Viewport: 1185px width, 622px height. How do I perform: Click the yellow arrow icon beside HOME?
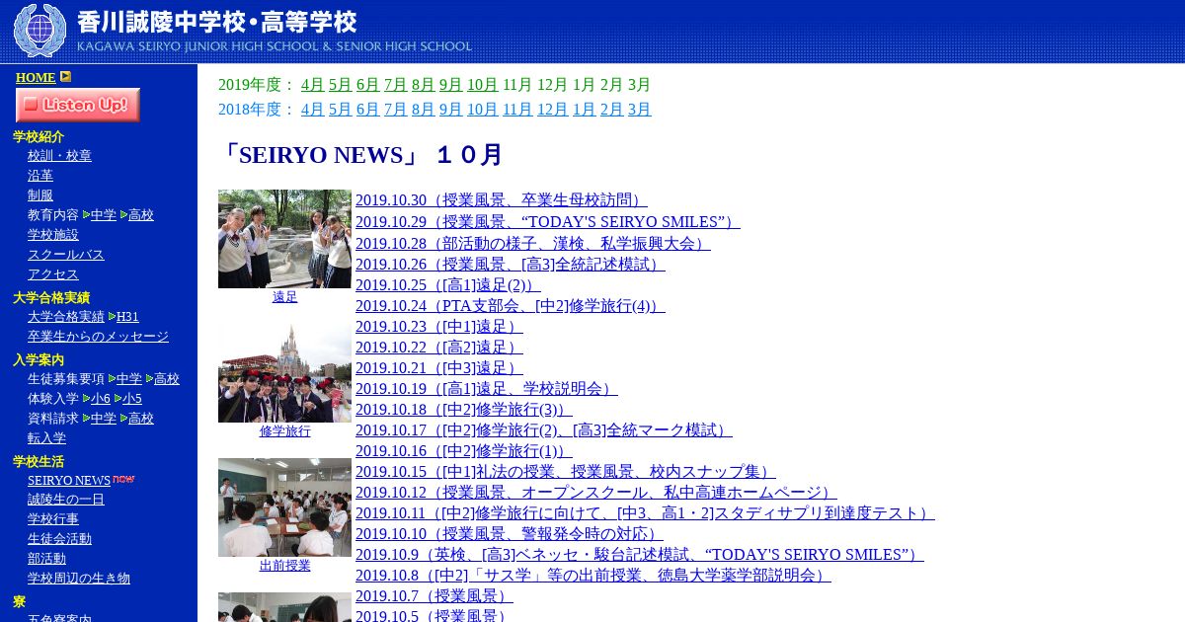(x=65, y=76)
